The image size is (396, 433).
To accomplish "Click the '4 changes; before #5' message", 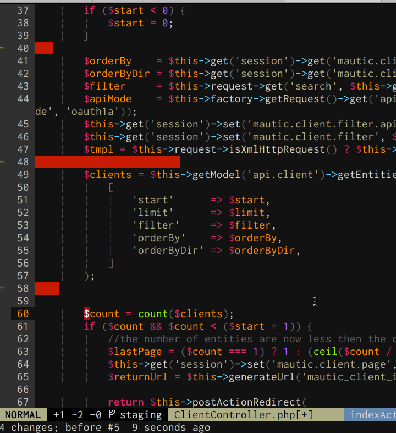I will [60, 427].
